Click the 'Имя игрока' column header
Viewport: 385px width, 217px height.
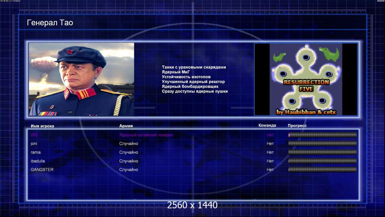pyautogui.click(x=42, y=126)
